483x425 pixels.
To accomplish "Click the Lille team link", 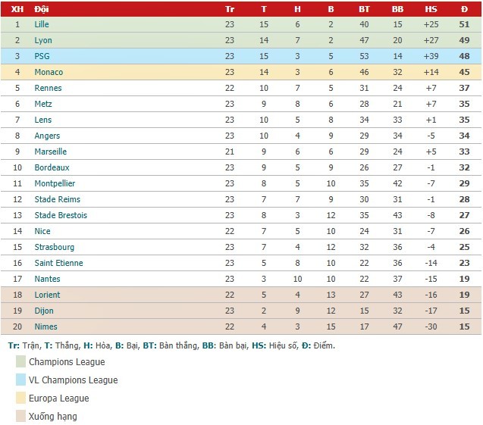I will pyautogui.click(x=42, y=24).
